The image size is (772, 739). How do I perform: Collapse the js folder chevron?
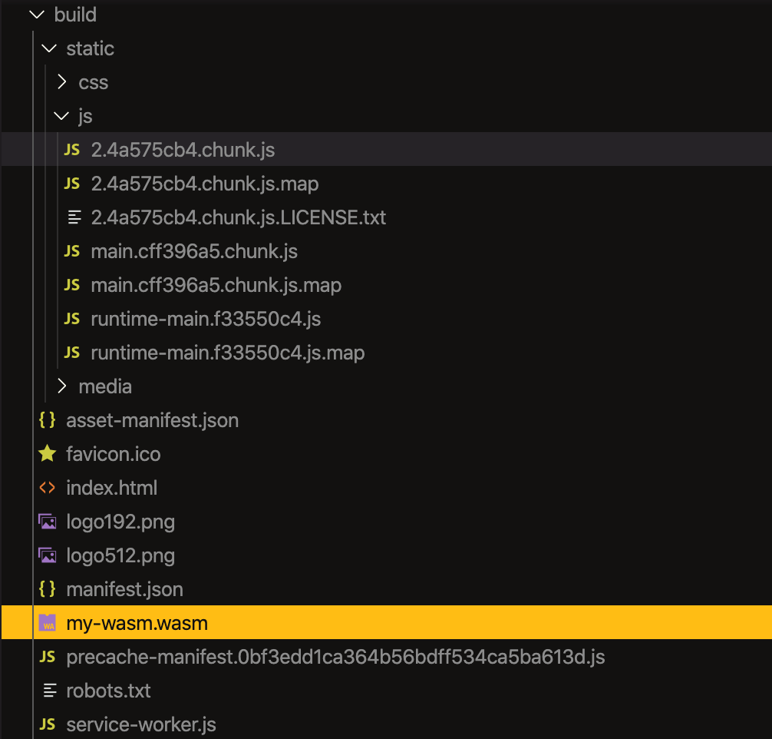[x=61, y=116]
